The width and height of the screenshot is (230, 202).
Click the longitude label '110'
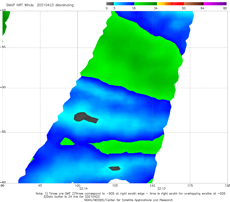click(x=153, y=186)
